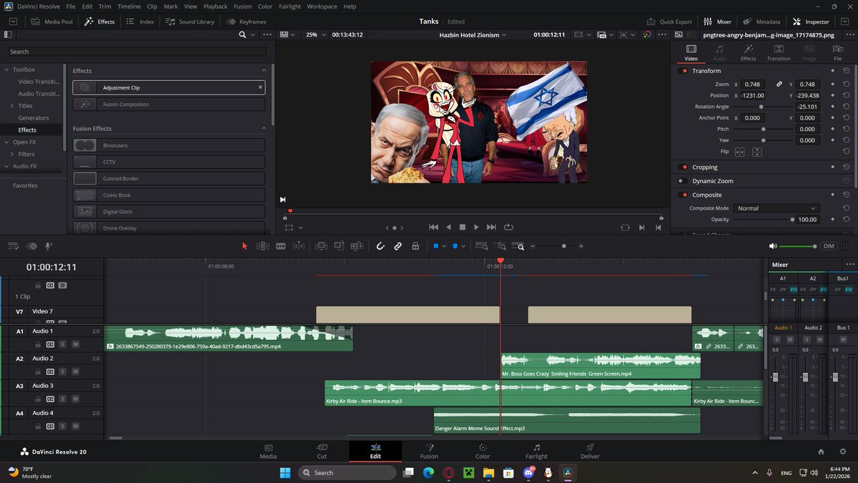
Task: Open Composite Mode Normal dropdown
Action: [x=775, y=208]
